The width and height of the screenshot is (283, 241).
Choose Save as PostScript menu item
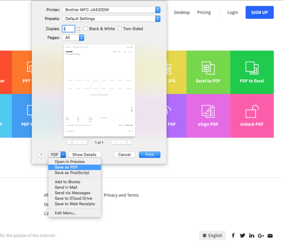pos(74,173)
